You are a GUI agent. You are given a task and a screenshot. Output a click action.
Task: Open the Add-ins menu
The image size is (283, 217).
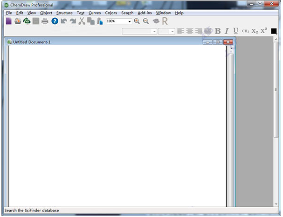coord(145,13)
